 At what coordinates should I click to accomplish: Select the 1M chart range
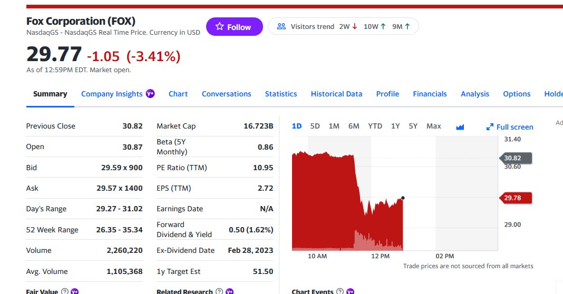pyautogui.click(x=334, y=126)
